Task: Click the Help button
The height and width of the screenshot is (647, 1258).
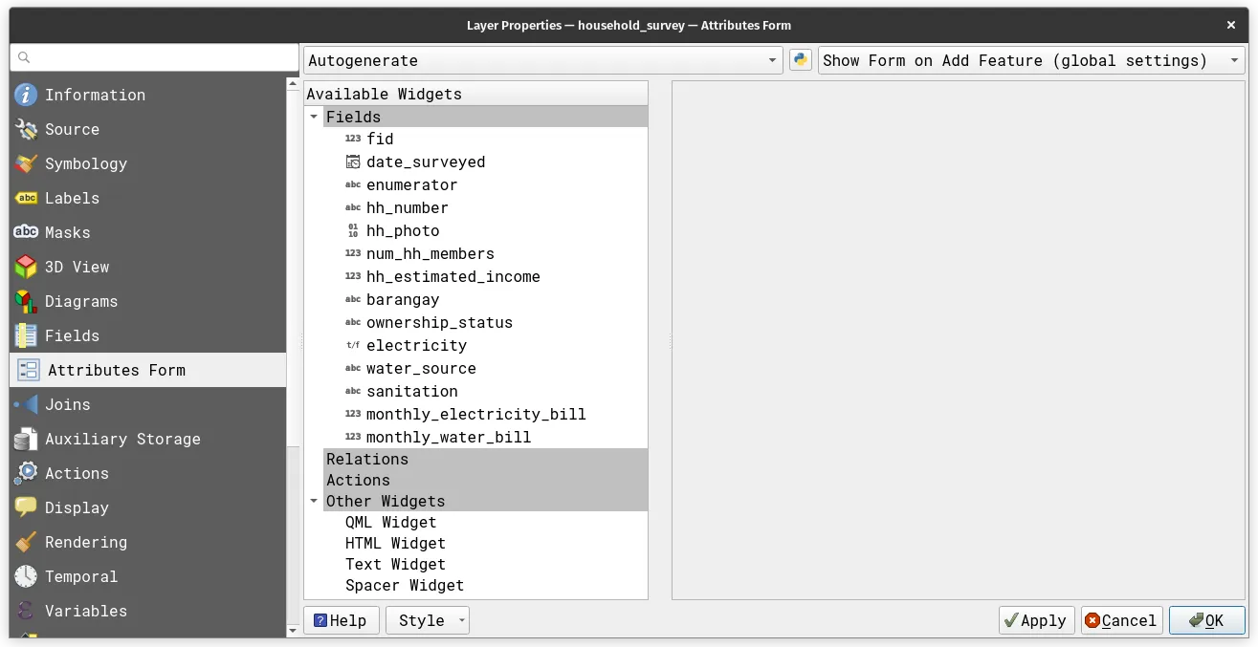Action: (x=341, y=620)
